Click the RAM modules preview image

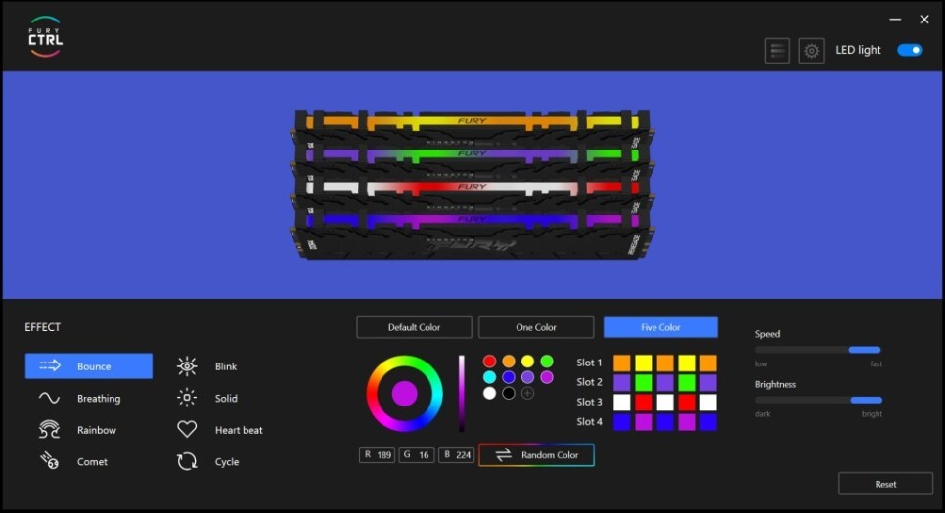(x=472, y=185)
